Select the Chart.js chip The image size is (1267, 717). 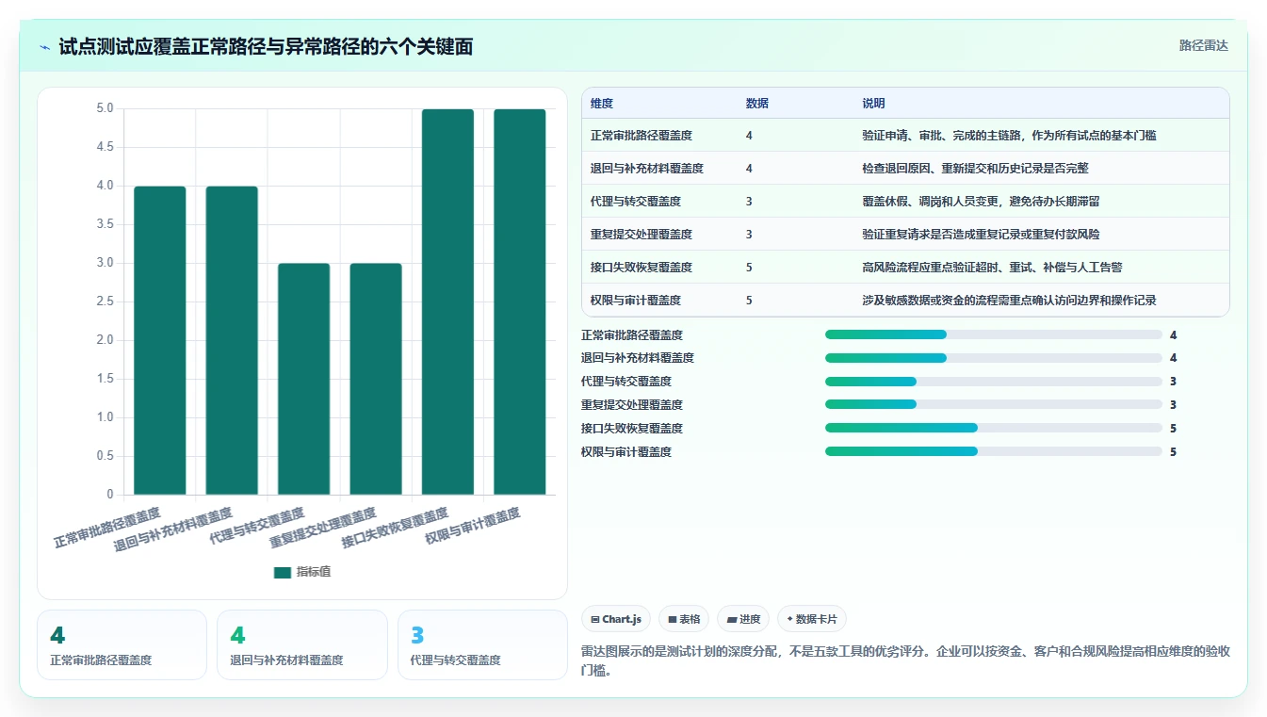coord(616,619)
